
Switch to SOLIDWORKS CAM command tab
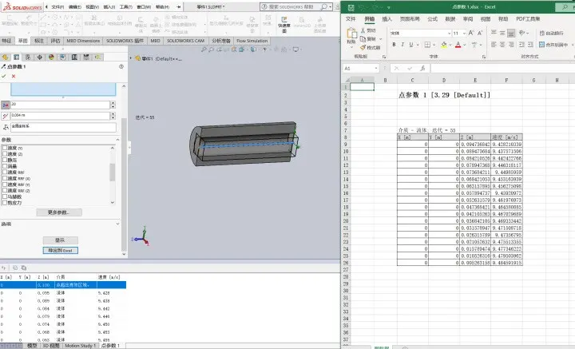coord(185,41)
